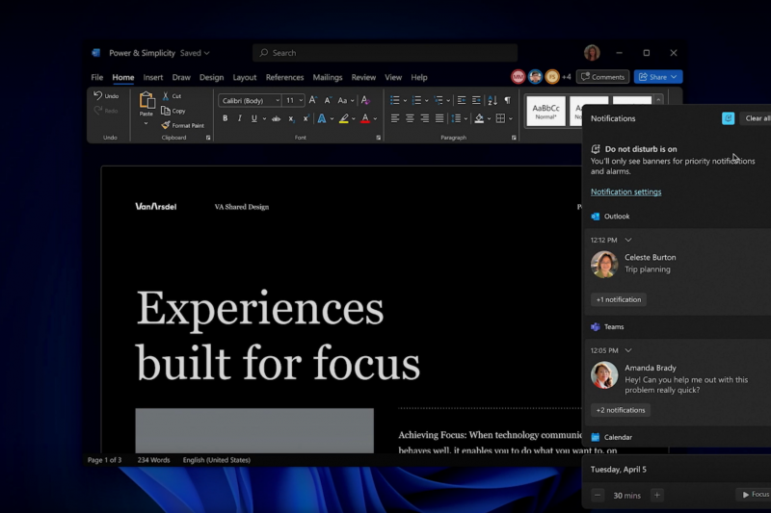
Task: Start the Focus session
Action: pos(755,495)
